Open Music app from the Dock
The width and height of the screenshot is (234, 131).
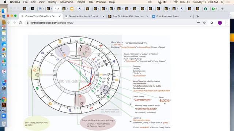click(x=4, y=72)
